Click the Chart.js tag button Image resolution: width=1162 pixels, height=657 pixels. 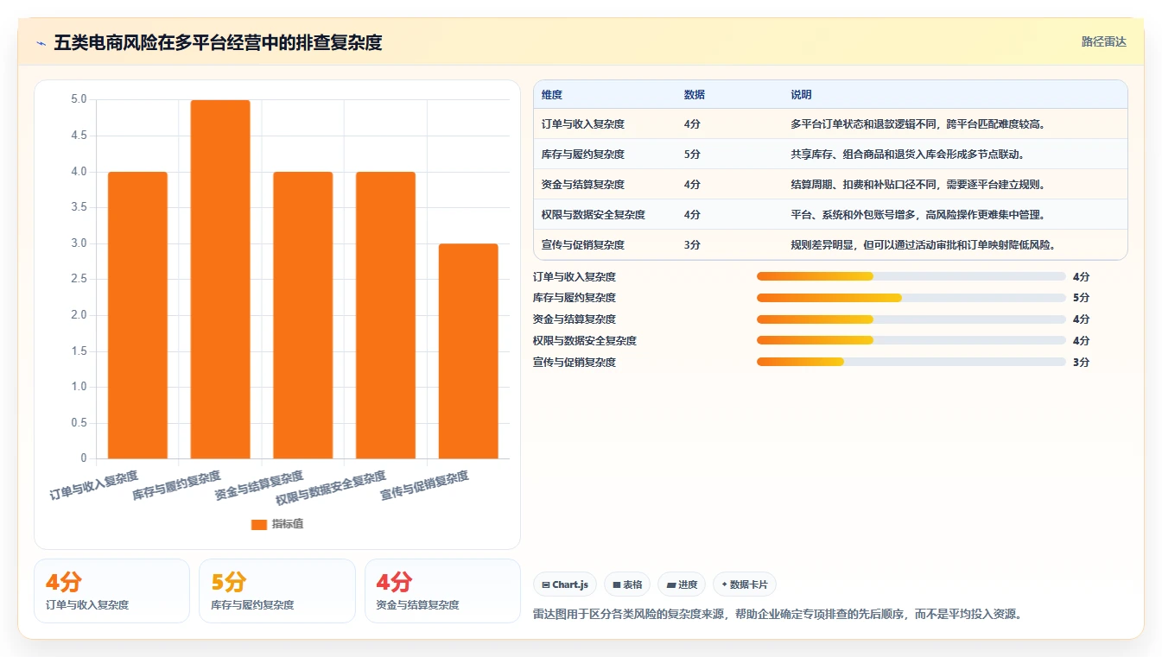[565, 584]
